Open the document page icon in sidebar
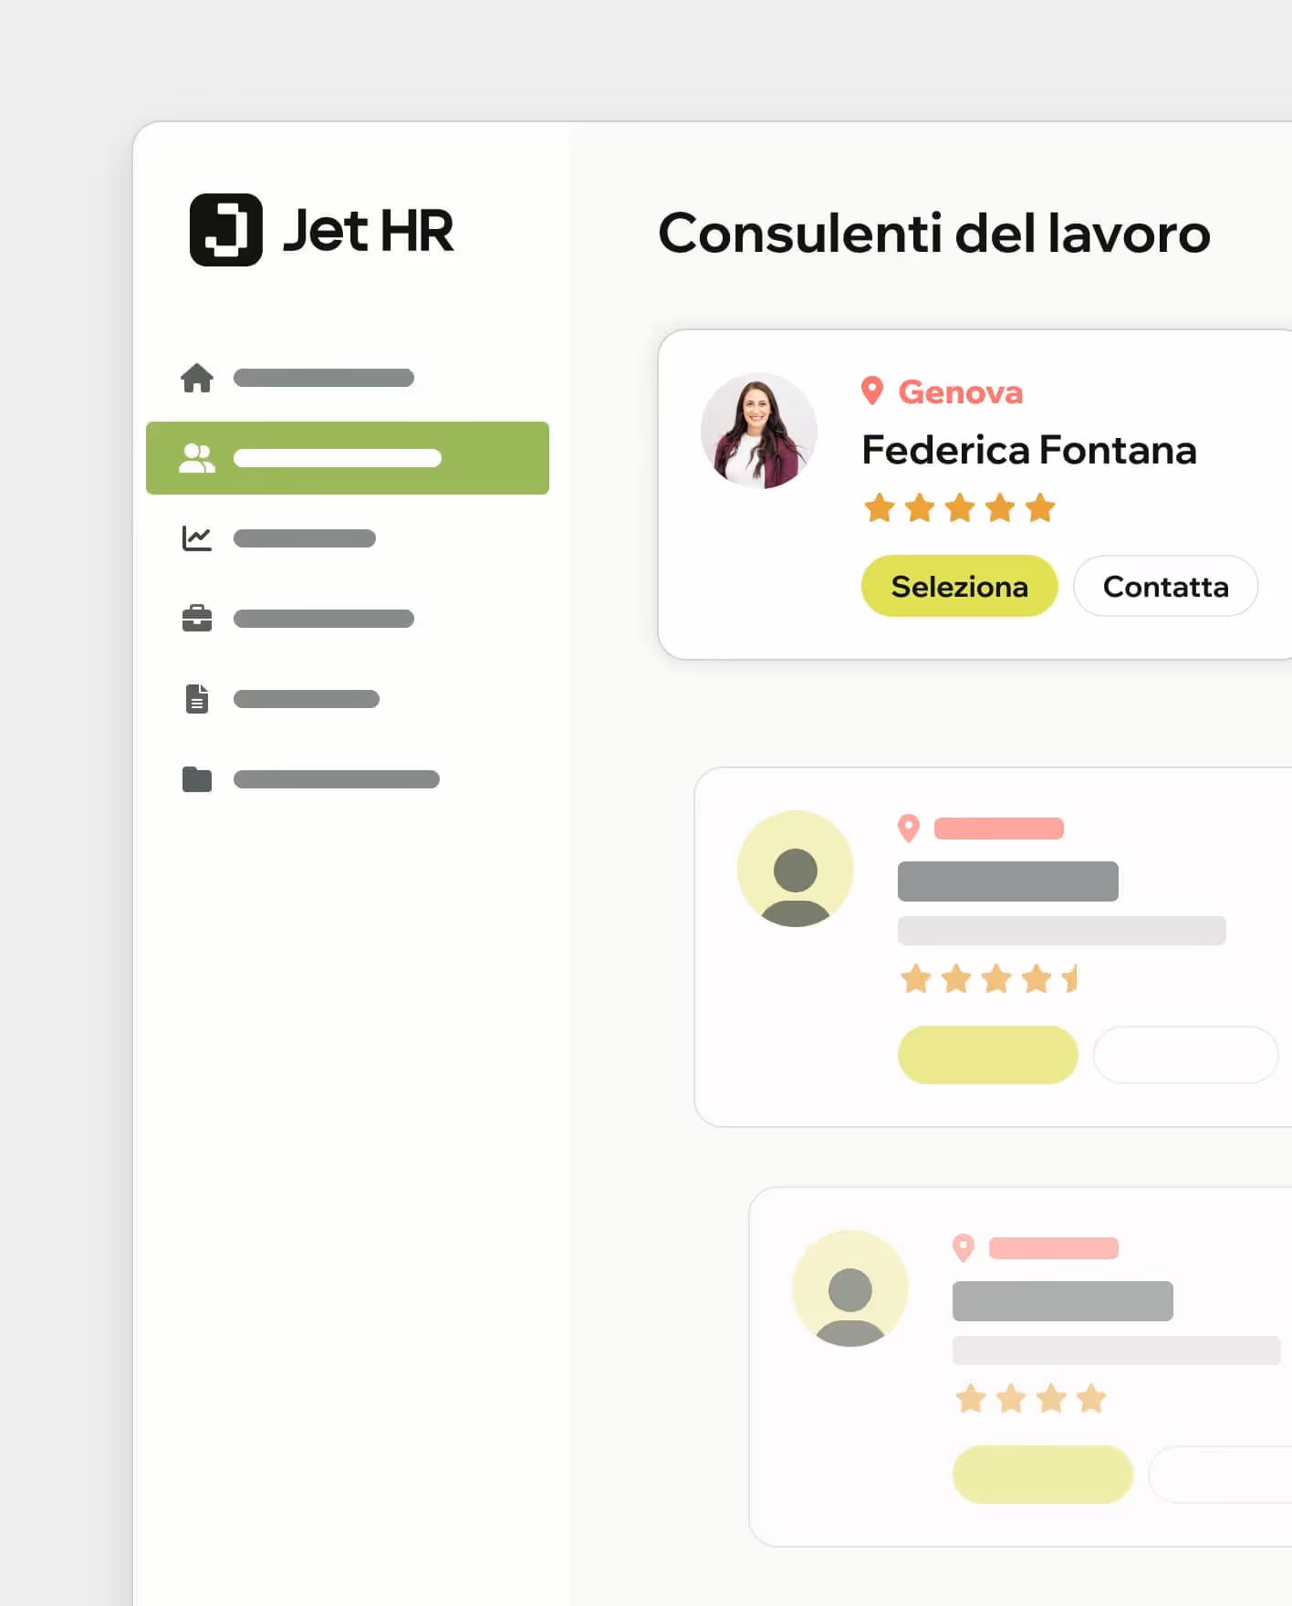1292x1606 pixels. pos(197,699)
